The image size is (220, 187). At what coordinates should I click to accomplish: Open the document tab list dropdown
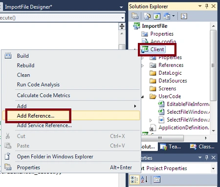pyautogui.click(x=121, y=7)
